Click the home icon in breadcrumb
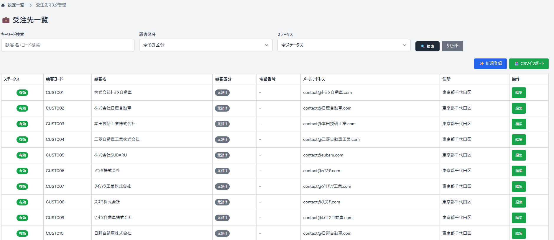The image size is (554, 240). tap(3, 5)
